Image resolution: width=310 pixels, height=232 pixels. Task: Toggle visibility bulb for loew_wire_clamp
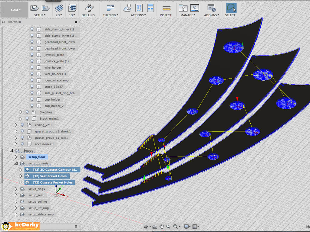[32, 80]
